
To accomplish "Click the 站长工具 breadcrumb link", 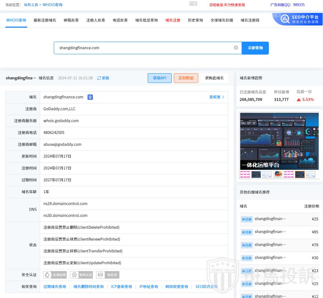I will pos(30,5).
